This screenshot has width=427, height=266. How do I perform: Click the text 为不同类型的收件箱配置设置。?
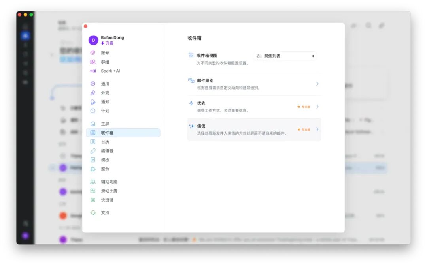[x=223, y=63]
